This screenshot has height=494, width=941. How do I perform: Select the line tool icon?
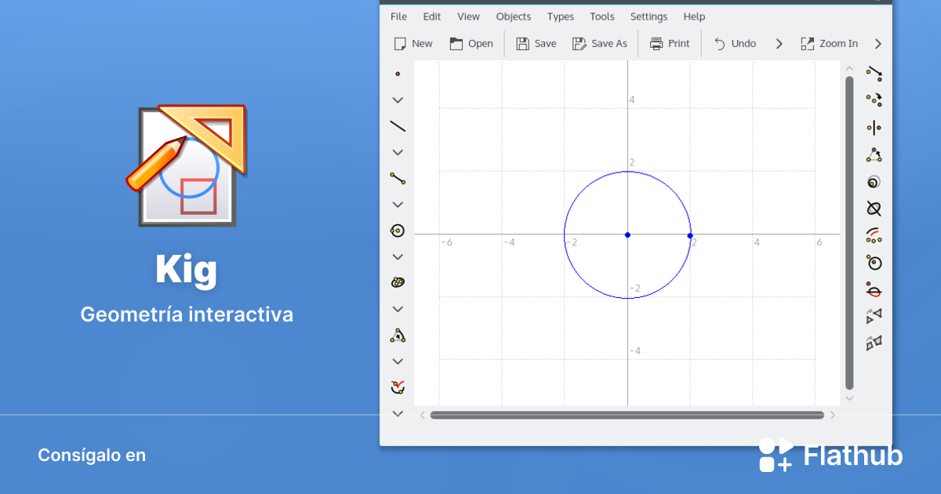click(398, 126)
